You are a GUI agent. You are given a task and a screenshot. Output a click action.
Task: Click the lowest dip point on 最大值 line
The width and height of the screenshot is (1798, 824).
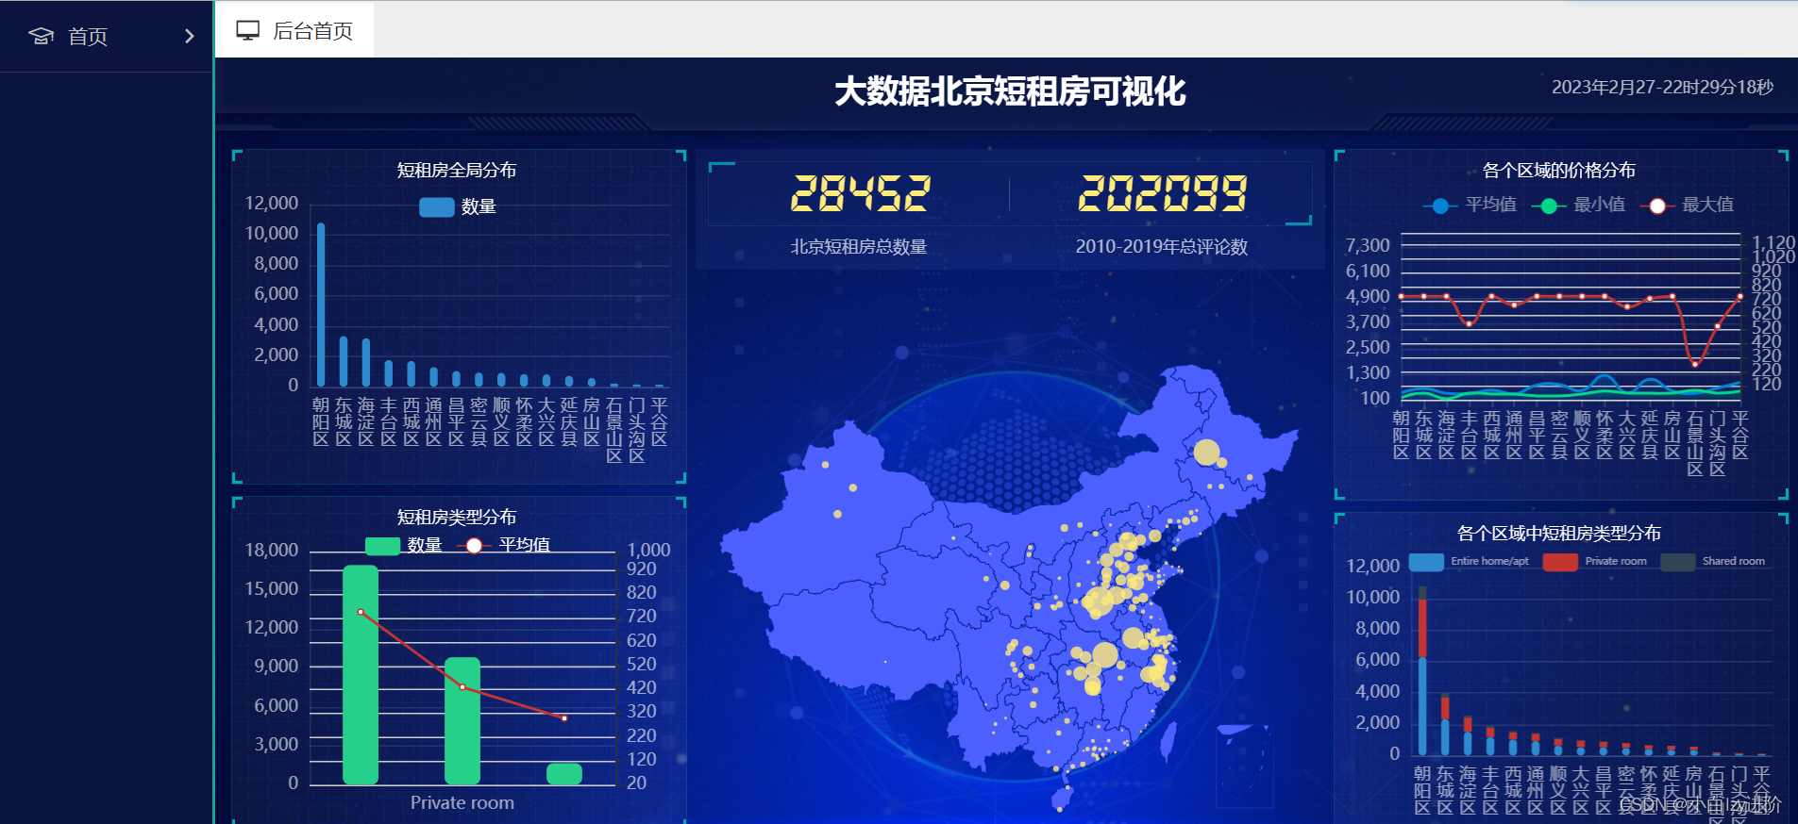click(1695, 363)
